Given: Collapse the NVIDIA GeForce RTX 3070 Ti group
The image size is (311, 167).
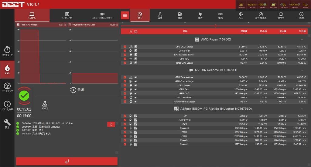Looking at the screenshot, I should tap(302, 70).
